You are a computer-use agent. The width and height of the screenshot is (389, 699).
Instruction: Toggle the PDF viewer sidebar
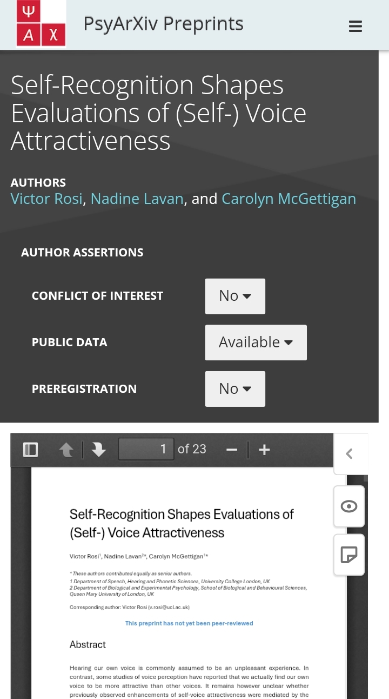click(x=30, y=450)
